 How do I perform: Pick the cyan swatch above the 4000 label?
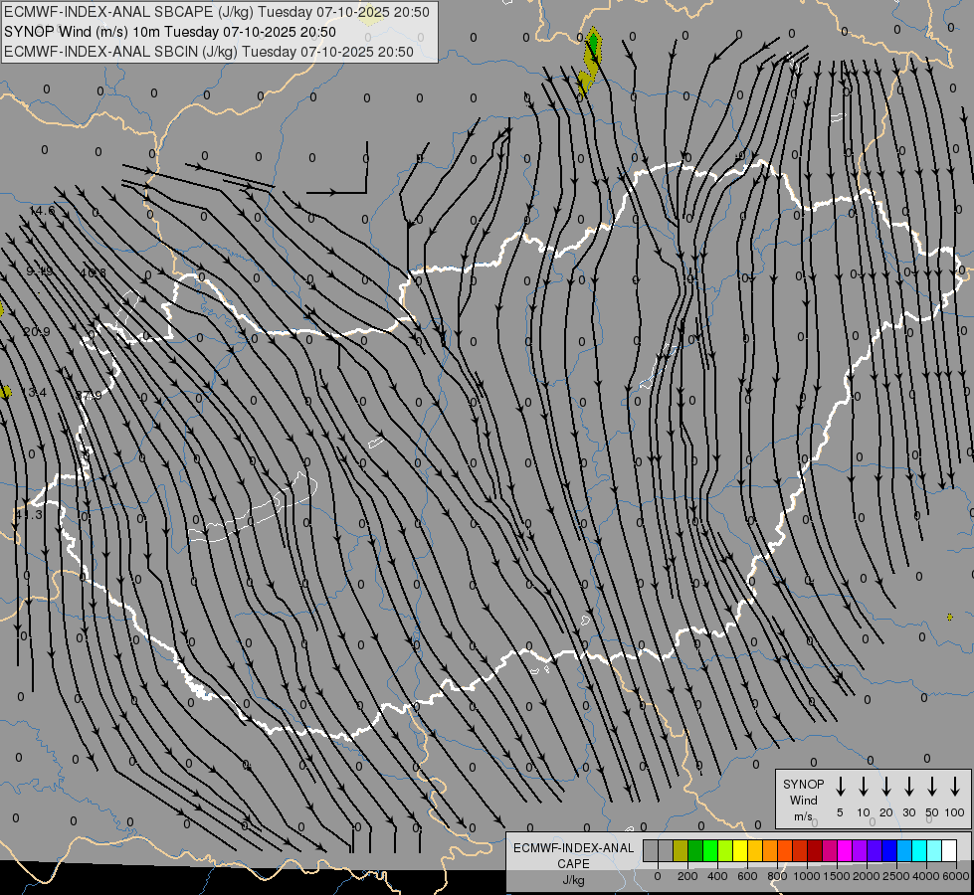(918, 851)
